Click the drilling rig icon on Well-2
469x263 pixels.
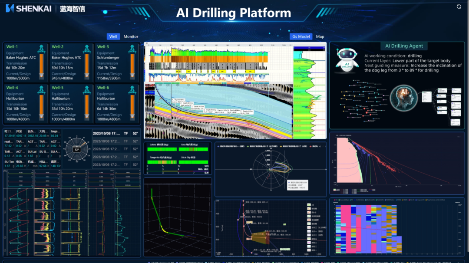(x=87, y=49)
